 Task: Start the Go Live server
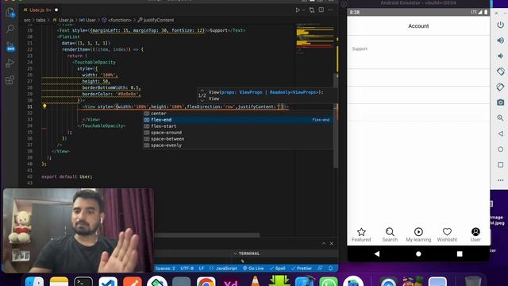[x=253, y=269]
